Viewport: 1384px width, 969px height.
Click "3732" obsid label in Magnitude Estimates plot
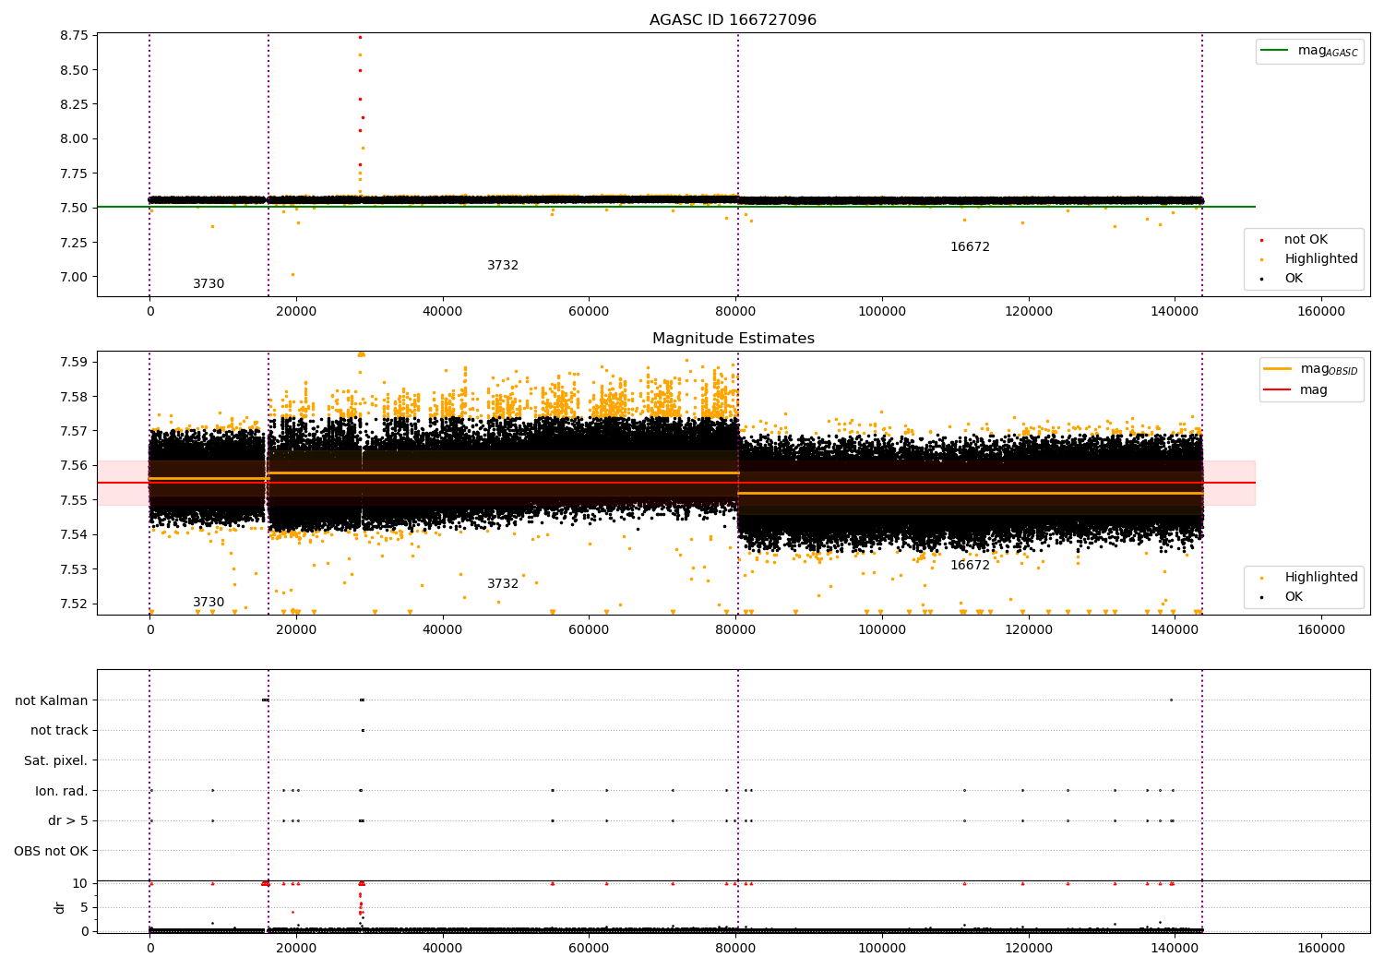503,584
